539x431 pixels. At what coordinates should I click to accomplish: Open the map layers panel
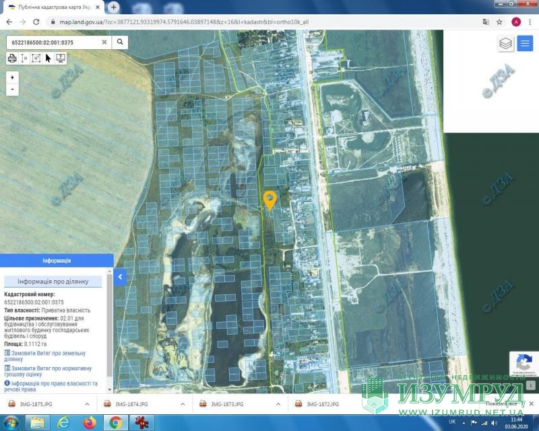coord(505,43)
